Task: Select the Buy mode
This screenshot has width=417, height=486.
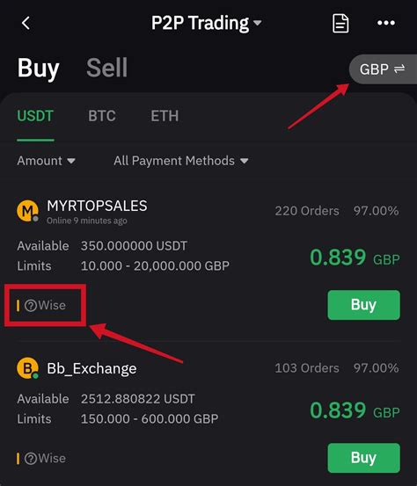Action: (38, 69)
